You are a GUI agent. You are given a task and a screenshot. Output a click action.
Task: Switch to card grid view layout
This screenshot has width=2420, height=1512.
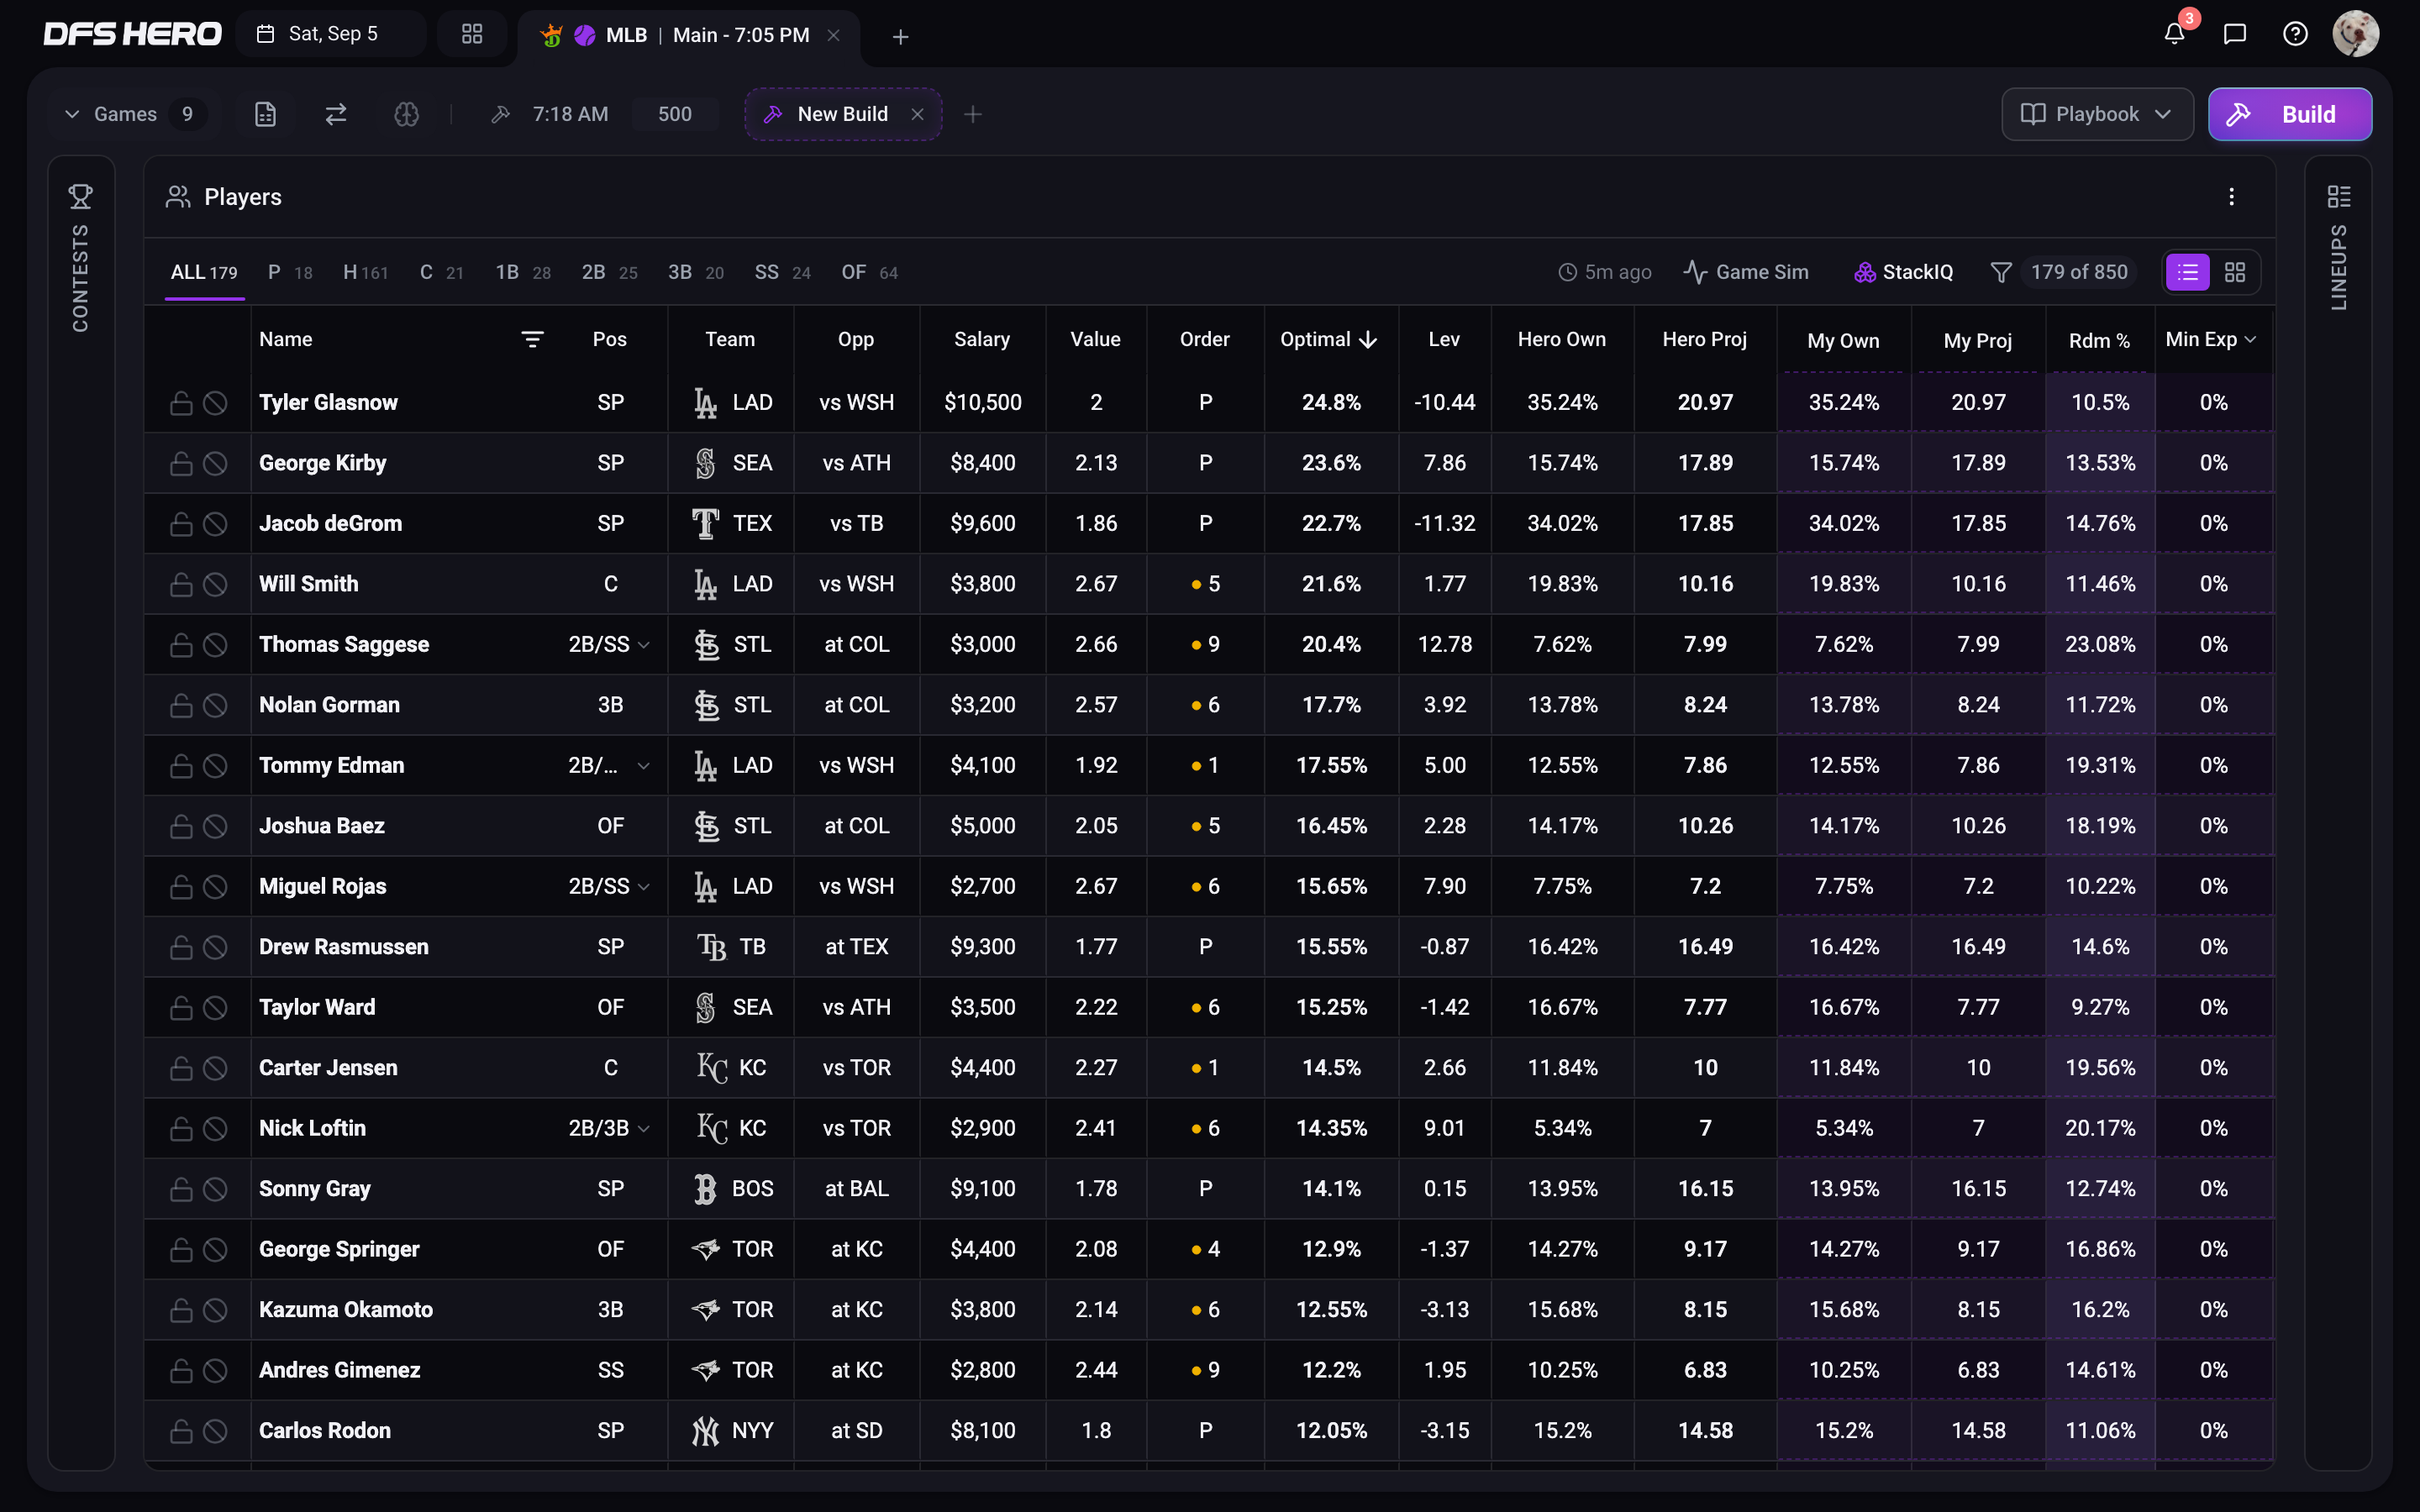click(x=2235, y=272)
